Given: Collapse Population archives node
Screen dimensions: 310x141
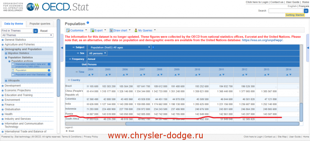Looking at the screenshot, I should click(9, 61).
